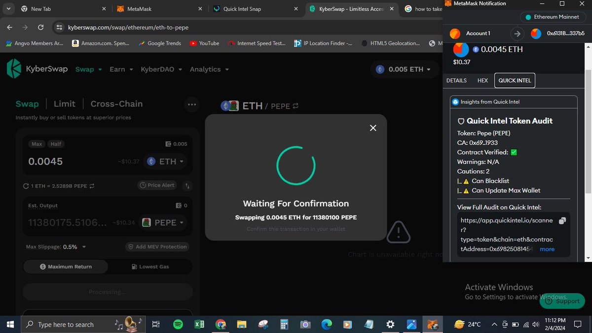The image size is (592, 333).
Task: Expand the KyberDAO navigation menu
Action: click(161, 69)
